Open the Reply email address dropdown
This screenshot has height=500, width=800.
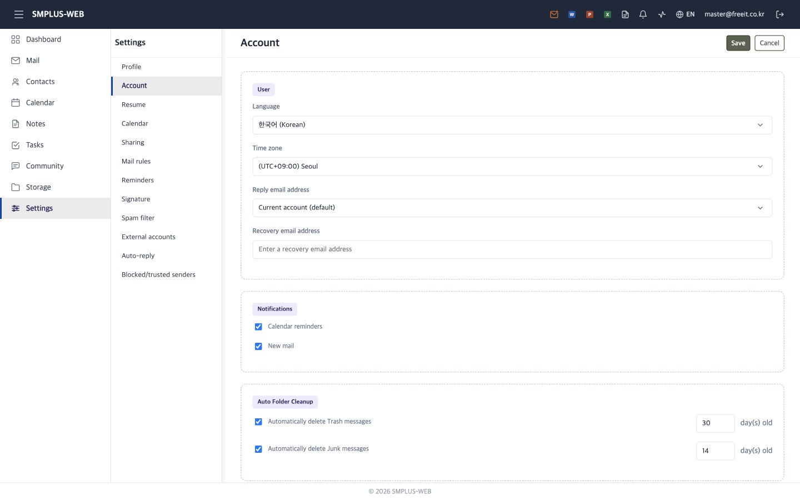512,208
